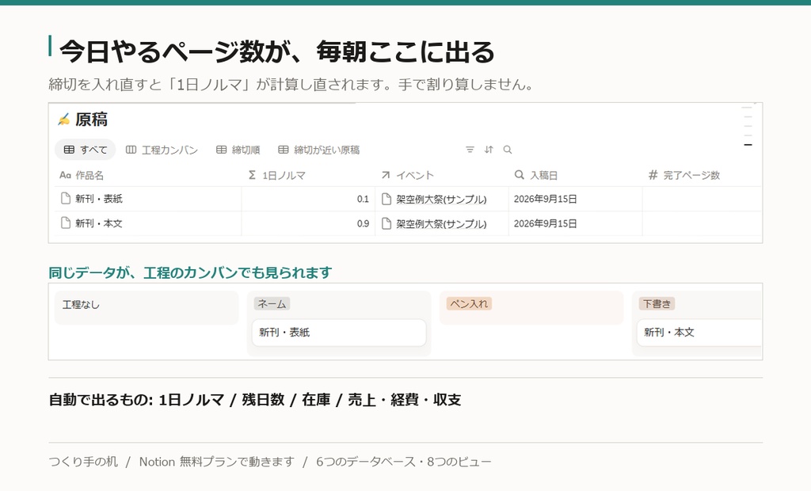Select the ネーム kanban column tag
811x491 pixels.
click(272, 303)
